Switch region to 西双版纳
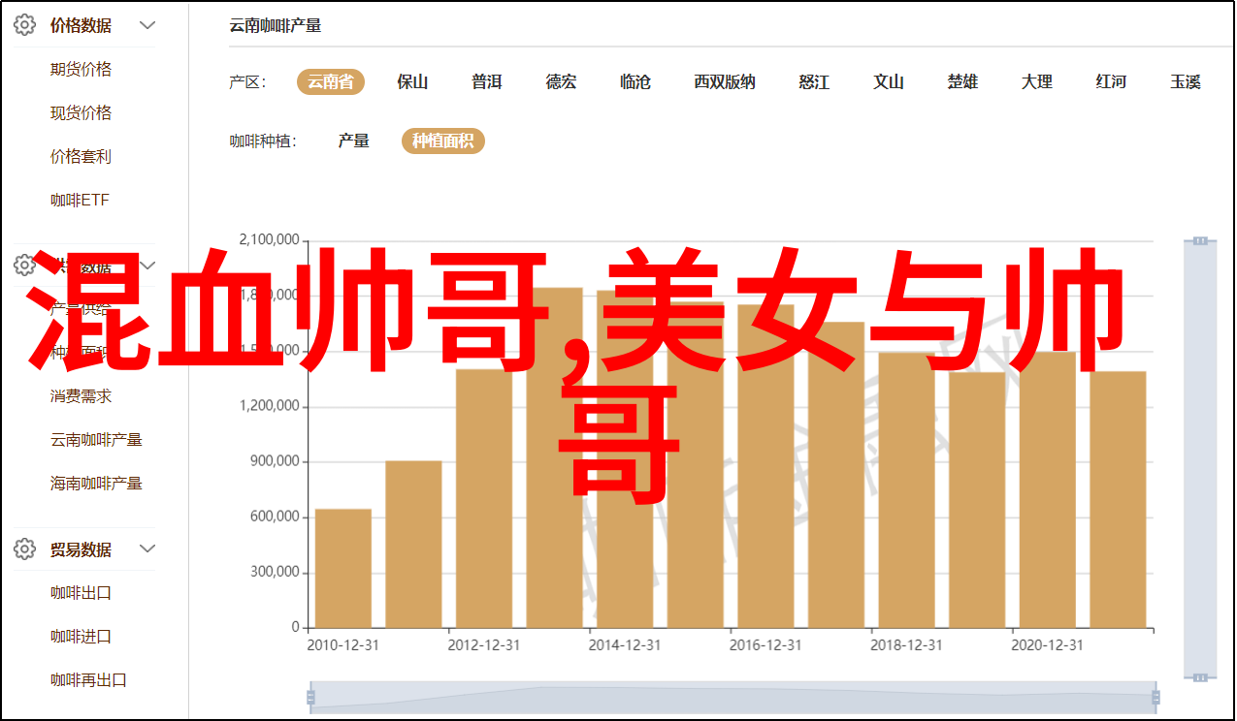Screen dimensions: 1237x721 click(x=725, y=82)
